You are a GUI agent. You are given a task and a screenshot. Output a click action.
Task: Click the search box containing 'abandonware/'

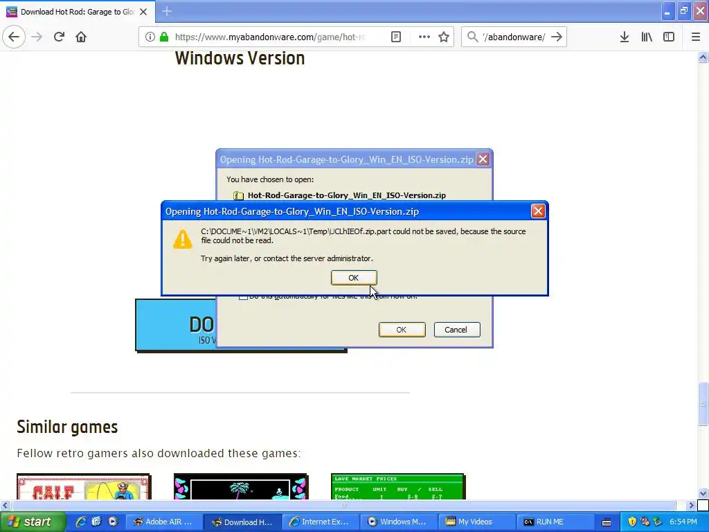514,37
